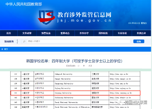Open the 专家访谈 menu item
Screen dimensions: 152x109
point(122,33)
